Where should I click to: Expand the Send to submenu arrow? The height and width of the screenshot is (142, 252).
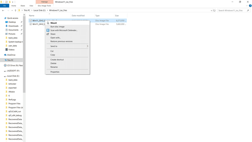coord(87,46)
